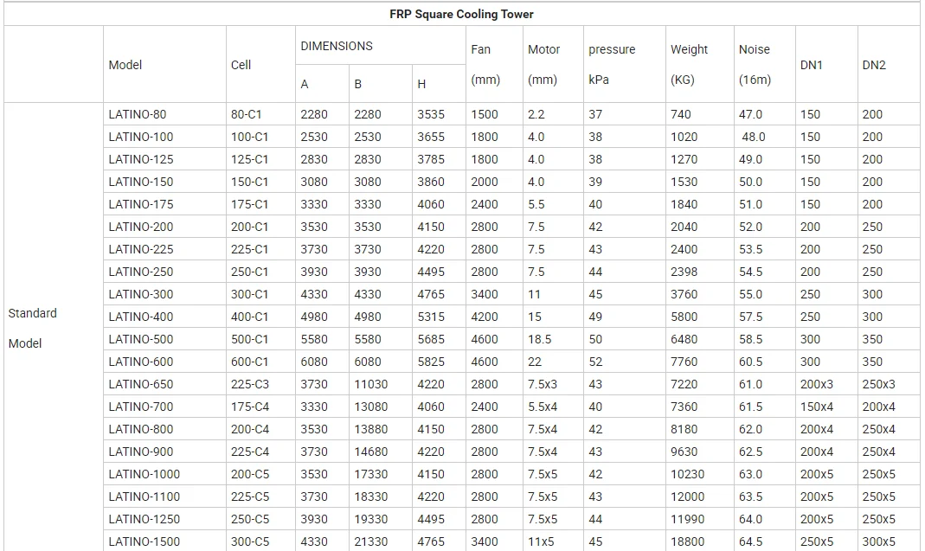Click the motor value "18.5" for LATINO-500
Screen dimensions: 925x551
pos(539,339)
